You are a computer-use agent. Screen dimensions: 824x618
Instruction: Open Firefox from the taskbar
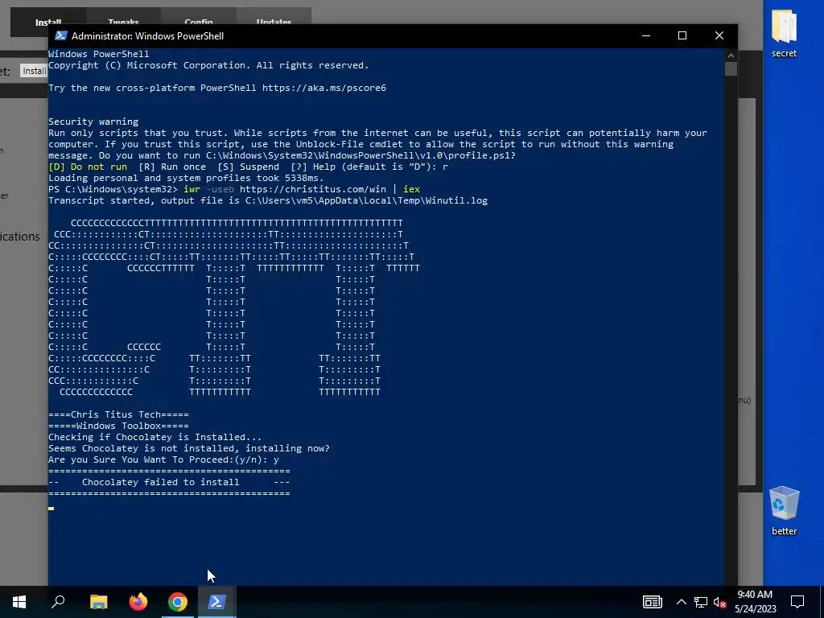[138, 602]
